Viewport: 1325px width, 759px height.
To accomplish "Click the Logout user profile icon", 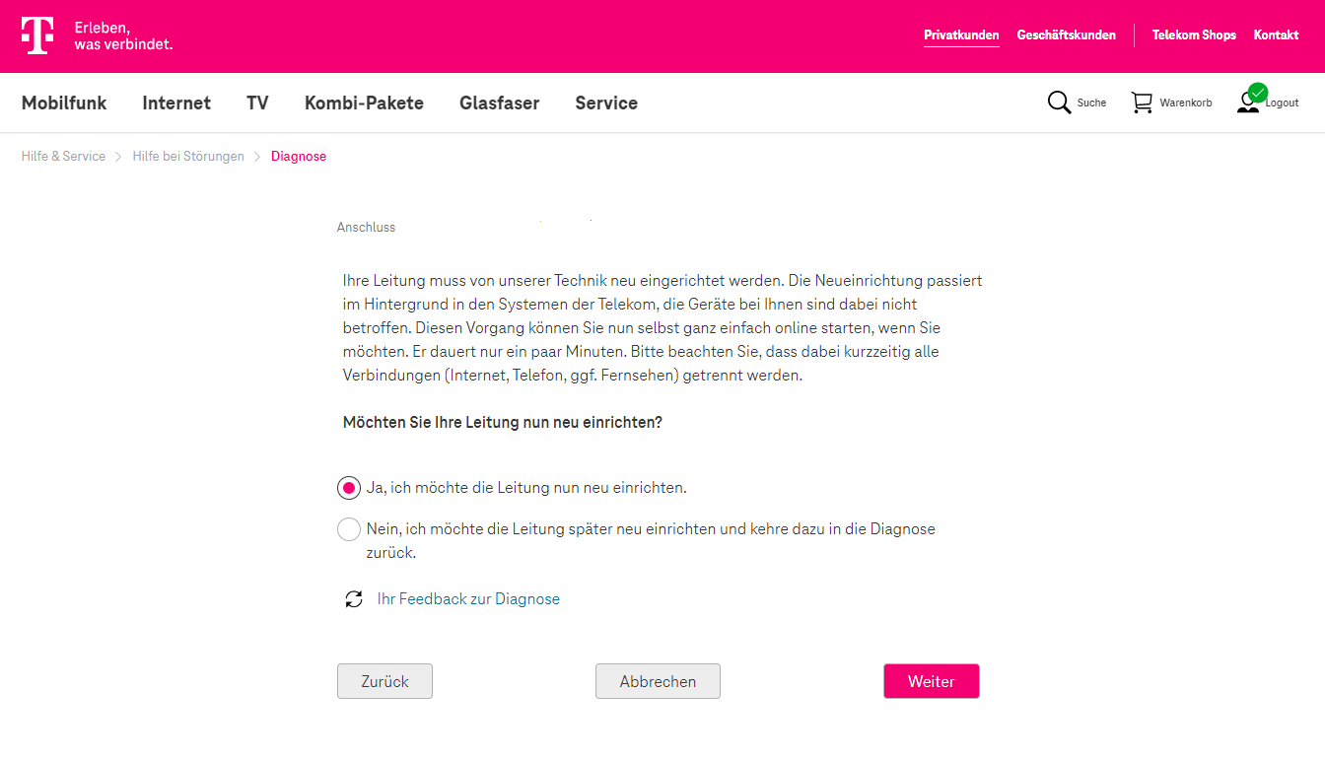I will pos(1249,102).
